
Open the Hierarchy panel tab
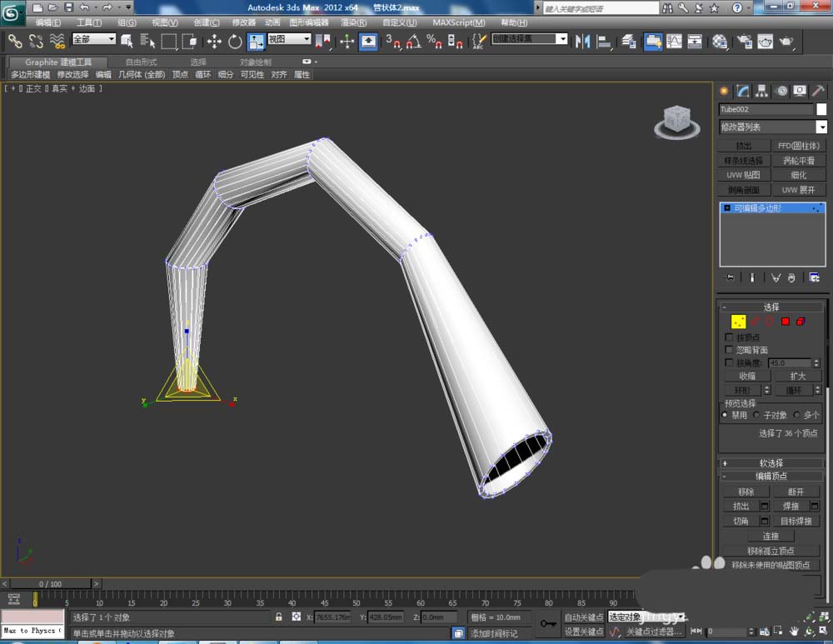pyautogui.click(x=761, y=91)
